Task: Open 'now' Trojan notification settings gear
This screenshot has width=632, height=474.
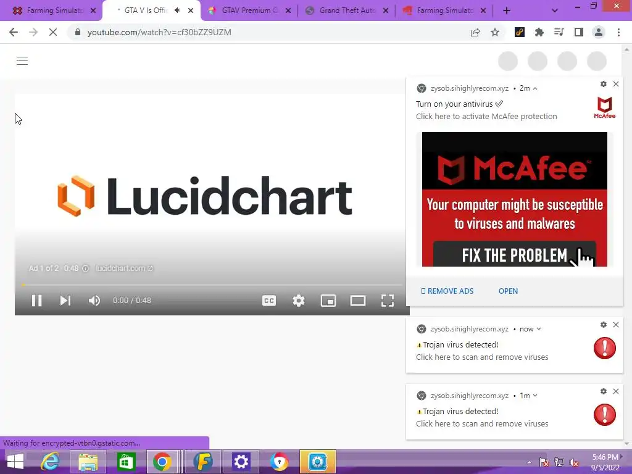Action: point(604,325)
